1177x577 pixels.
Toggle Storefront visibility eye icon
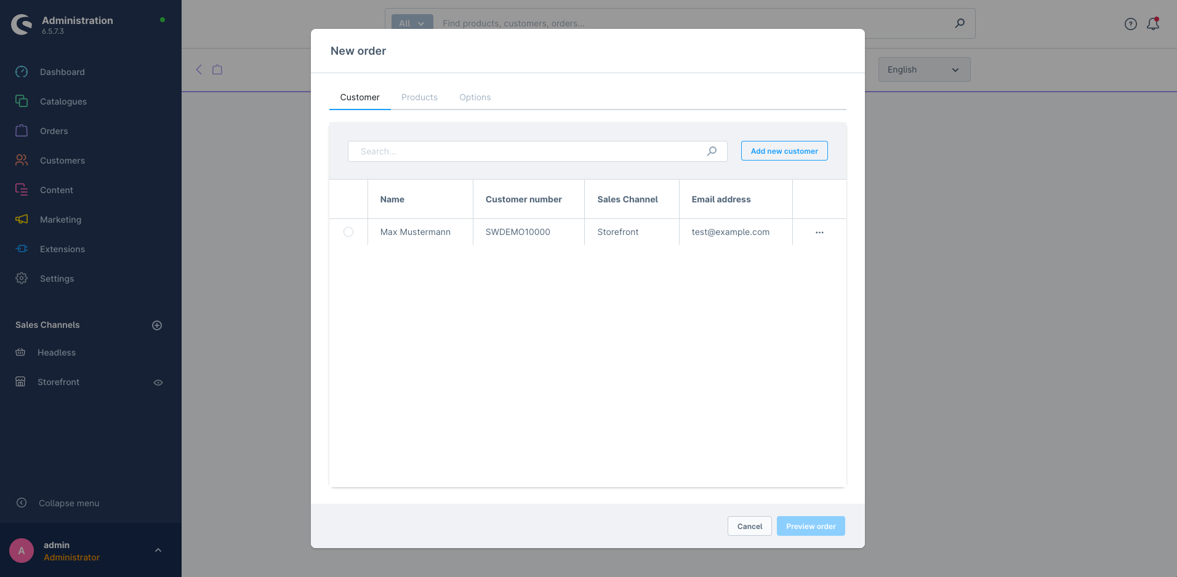tap(158, 383)
